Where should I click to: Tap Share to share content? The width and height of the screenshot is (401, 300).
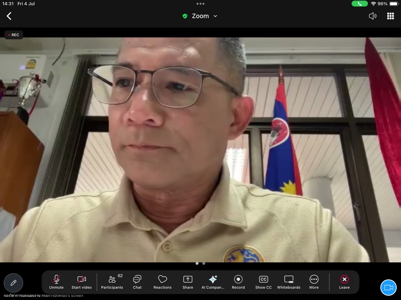click(x=188, y=282)
